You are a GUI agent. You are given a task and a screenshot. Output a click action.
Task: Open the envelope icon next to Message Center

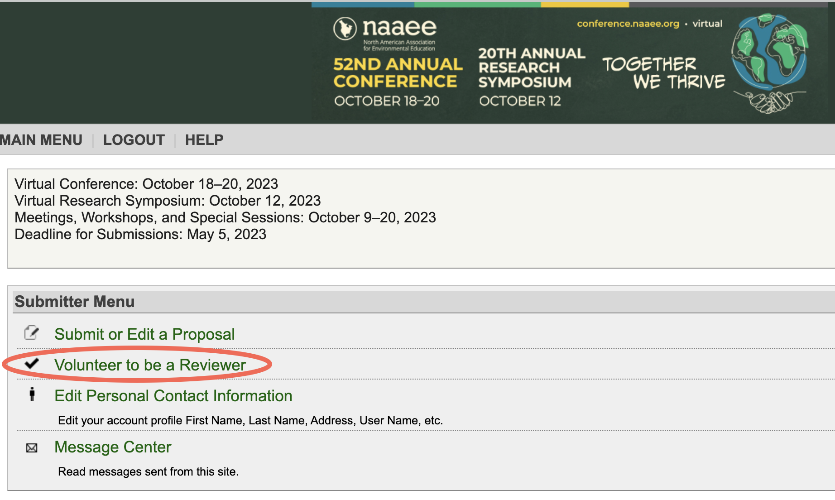(x=31, y=447)
